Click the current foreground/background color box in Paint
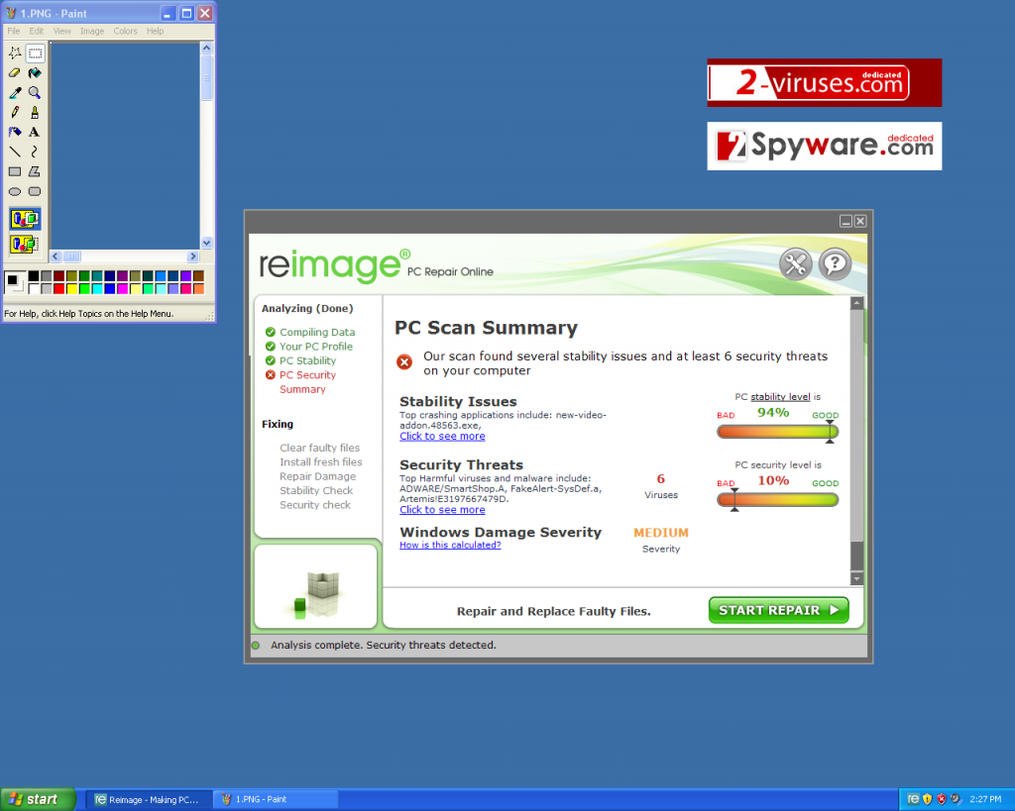Image resolution: width=1015 pixels, height=811 pixels. [14, 282]
